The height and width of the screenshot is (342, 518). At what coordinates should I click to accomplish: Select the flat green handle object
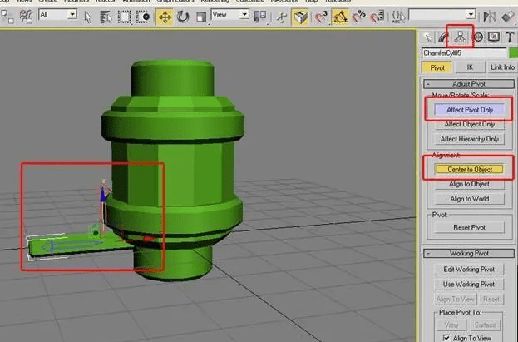click(76, 245)
